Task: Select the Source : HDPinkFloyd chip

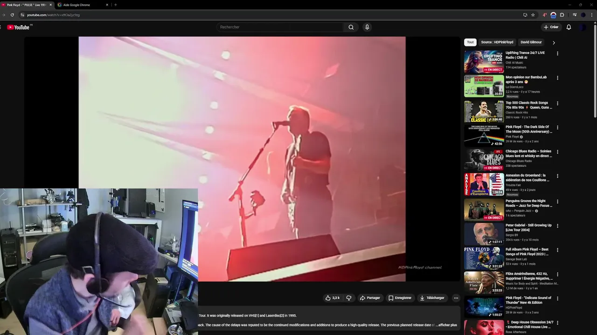Action: 497,42
